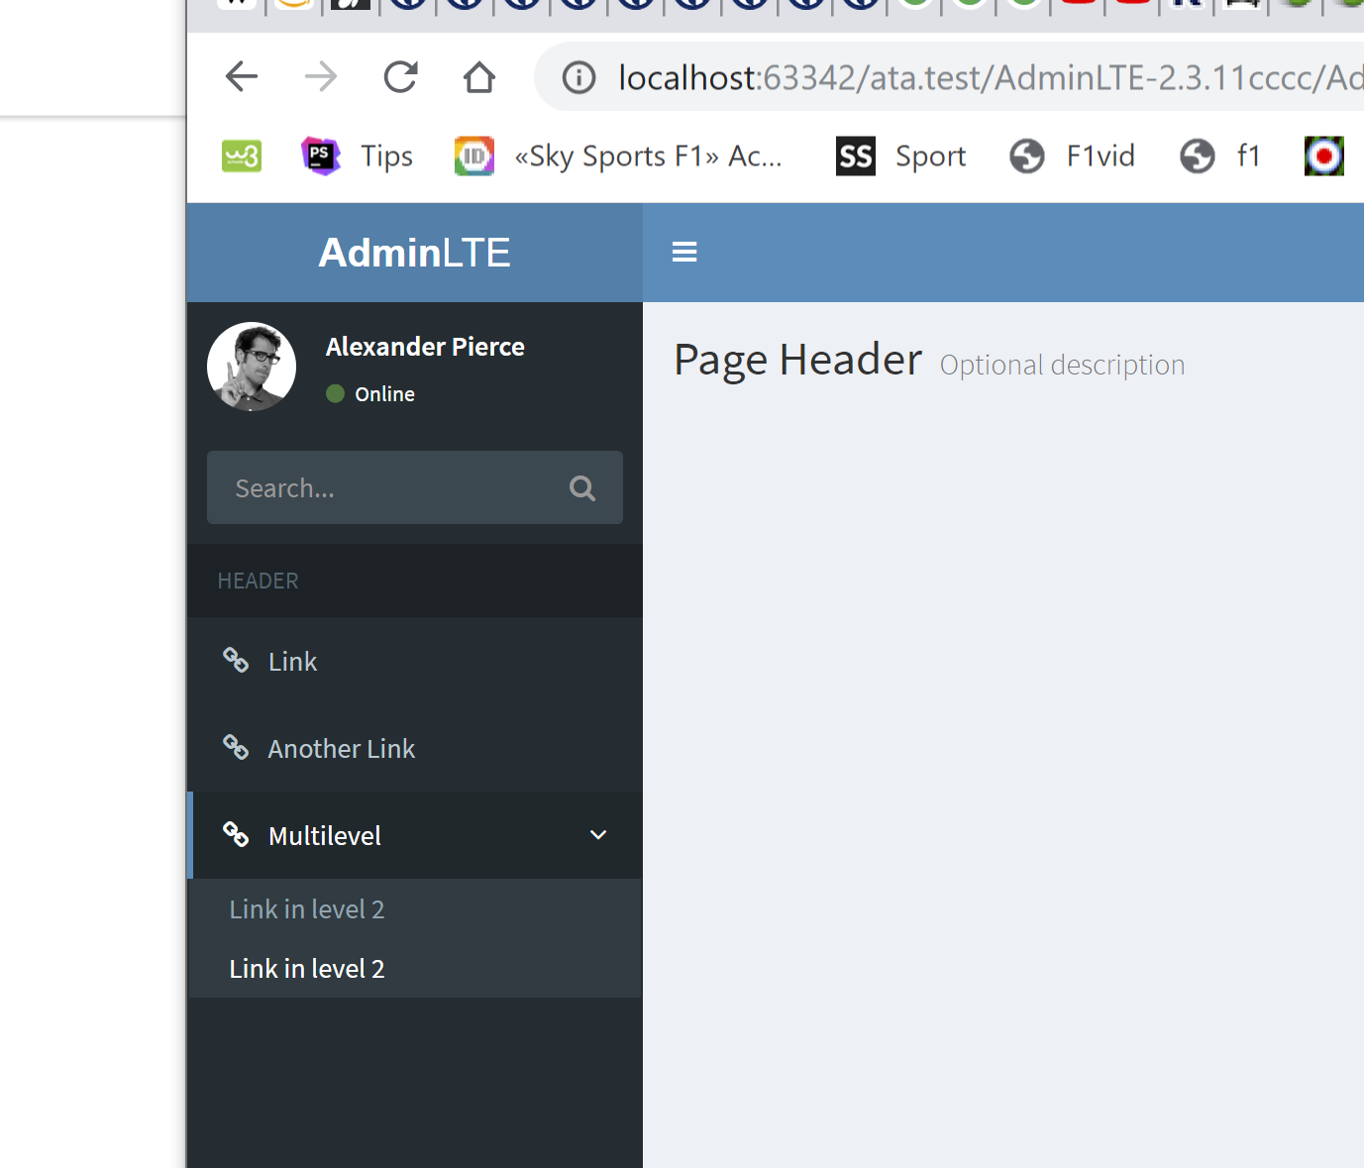
Task: Click the Another Link menu entry
Action: [x=341, y=748]
